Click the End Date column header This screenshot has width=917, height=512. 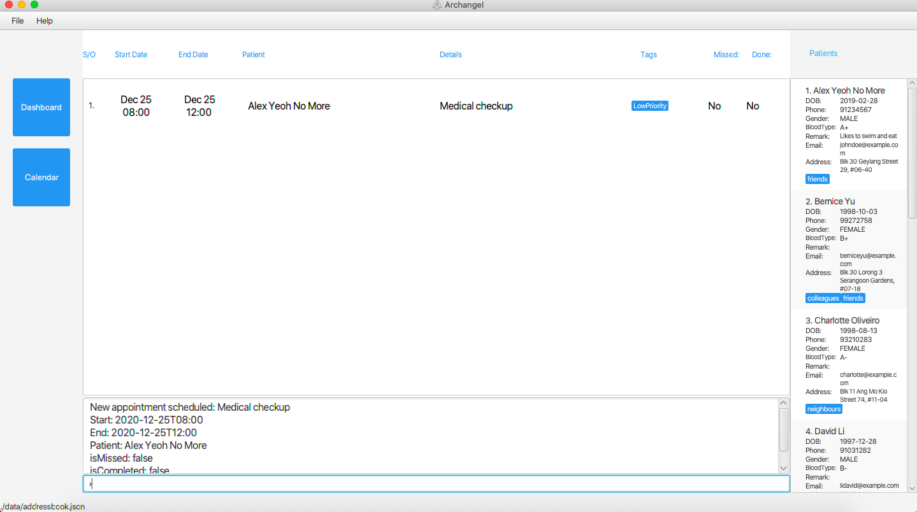point(193,55)
